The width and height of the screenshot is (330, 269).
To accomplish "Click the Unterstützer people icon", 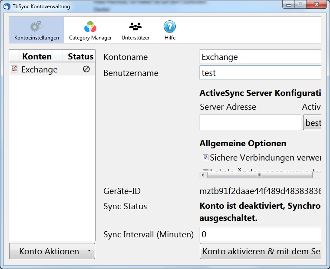I will click(x=135, y=27).
